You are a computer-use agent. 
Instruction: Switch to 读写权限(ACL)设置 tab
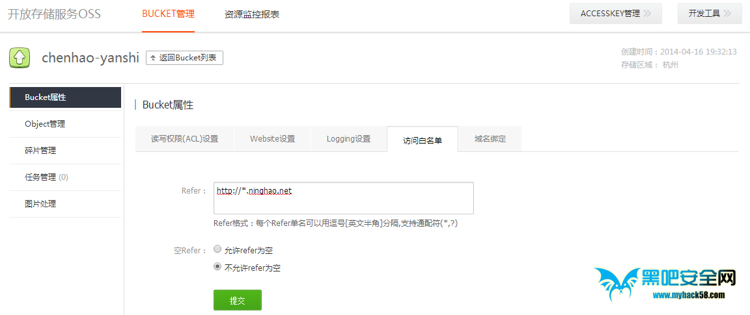click(185, 139)
